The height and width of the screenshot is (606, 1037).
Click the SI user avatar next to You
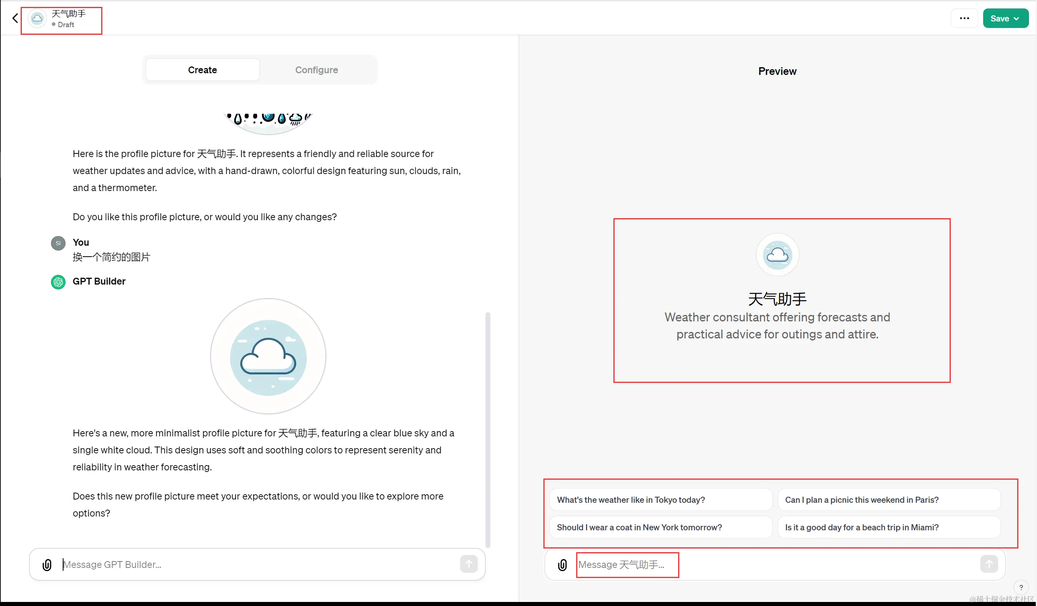tap(58, 243)
